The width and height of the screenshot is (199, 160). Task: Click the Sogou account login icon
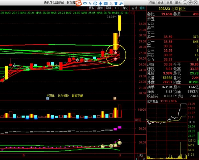111,4
